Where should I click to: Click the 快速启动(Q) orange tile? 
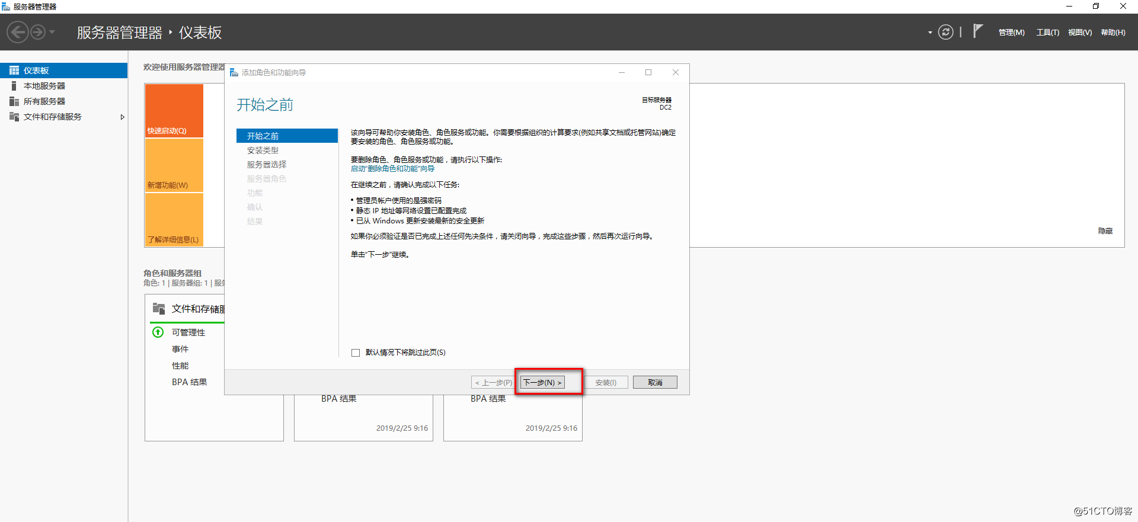click(174, 111)
